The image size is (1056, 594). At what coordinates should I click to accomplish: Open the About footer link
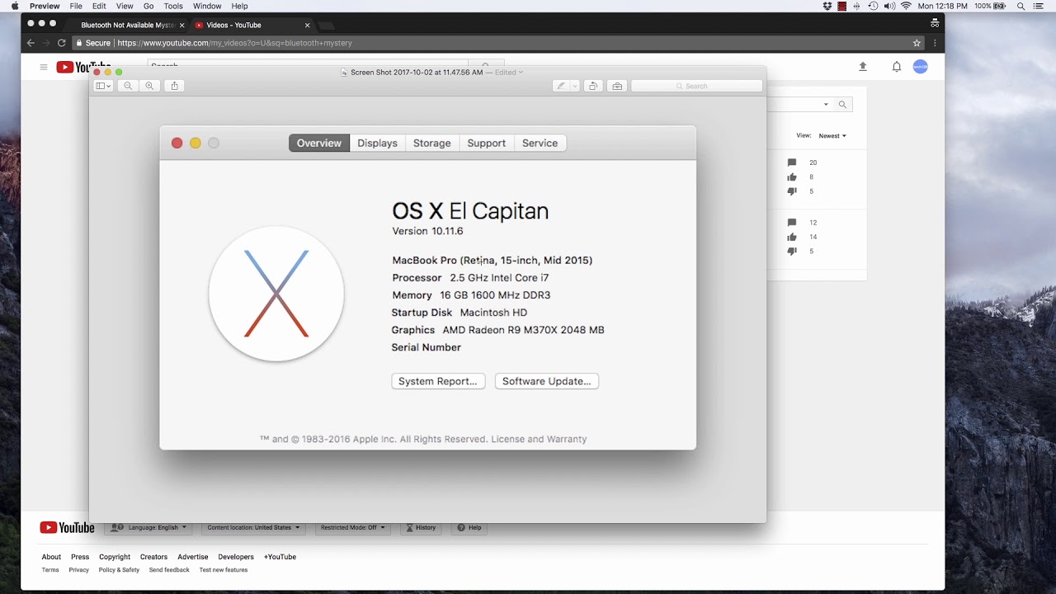(51, 557)
